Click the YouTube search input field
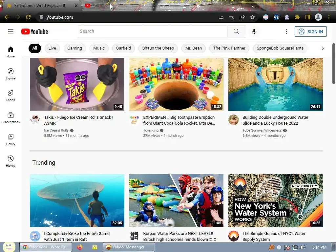 [152, 31]
